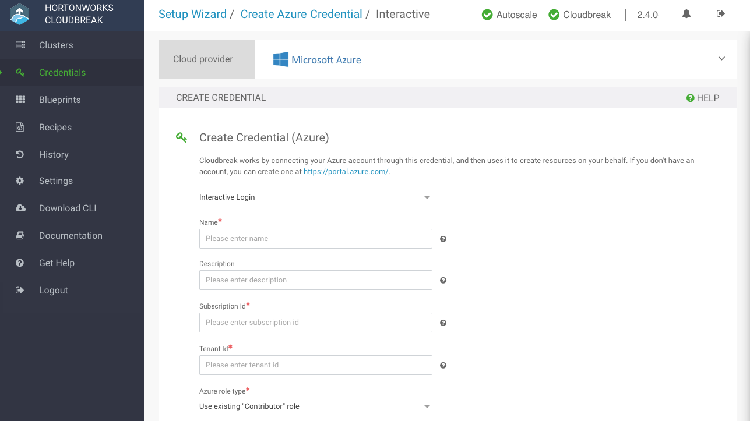The image size is (750, 421).
Task: Click help icon beside Name field
Action: (x=443, y=239)
